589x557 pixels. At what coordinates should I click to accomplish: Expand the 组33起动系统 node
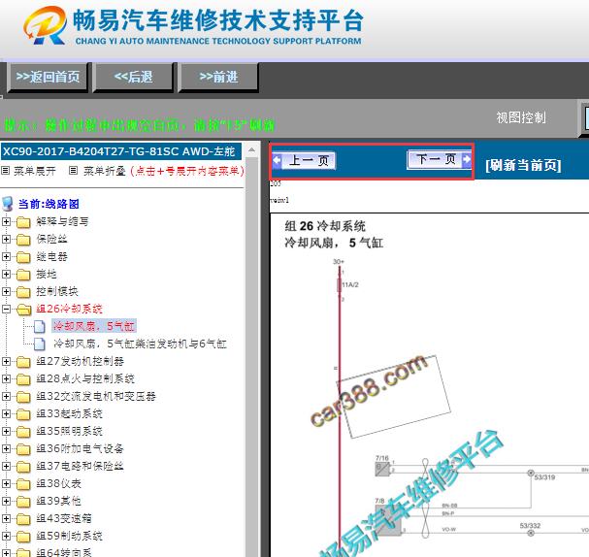click(6, 413)
